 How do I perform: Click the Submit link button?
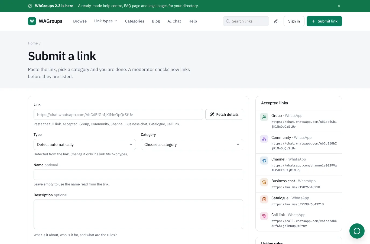coord(324,21)
